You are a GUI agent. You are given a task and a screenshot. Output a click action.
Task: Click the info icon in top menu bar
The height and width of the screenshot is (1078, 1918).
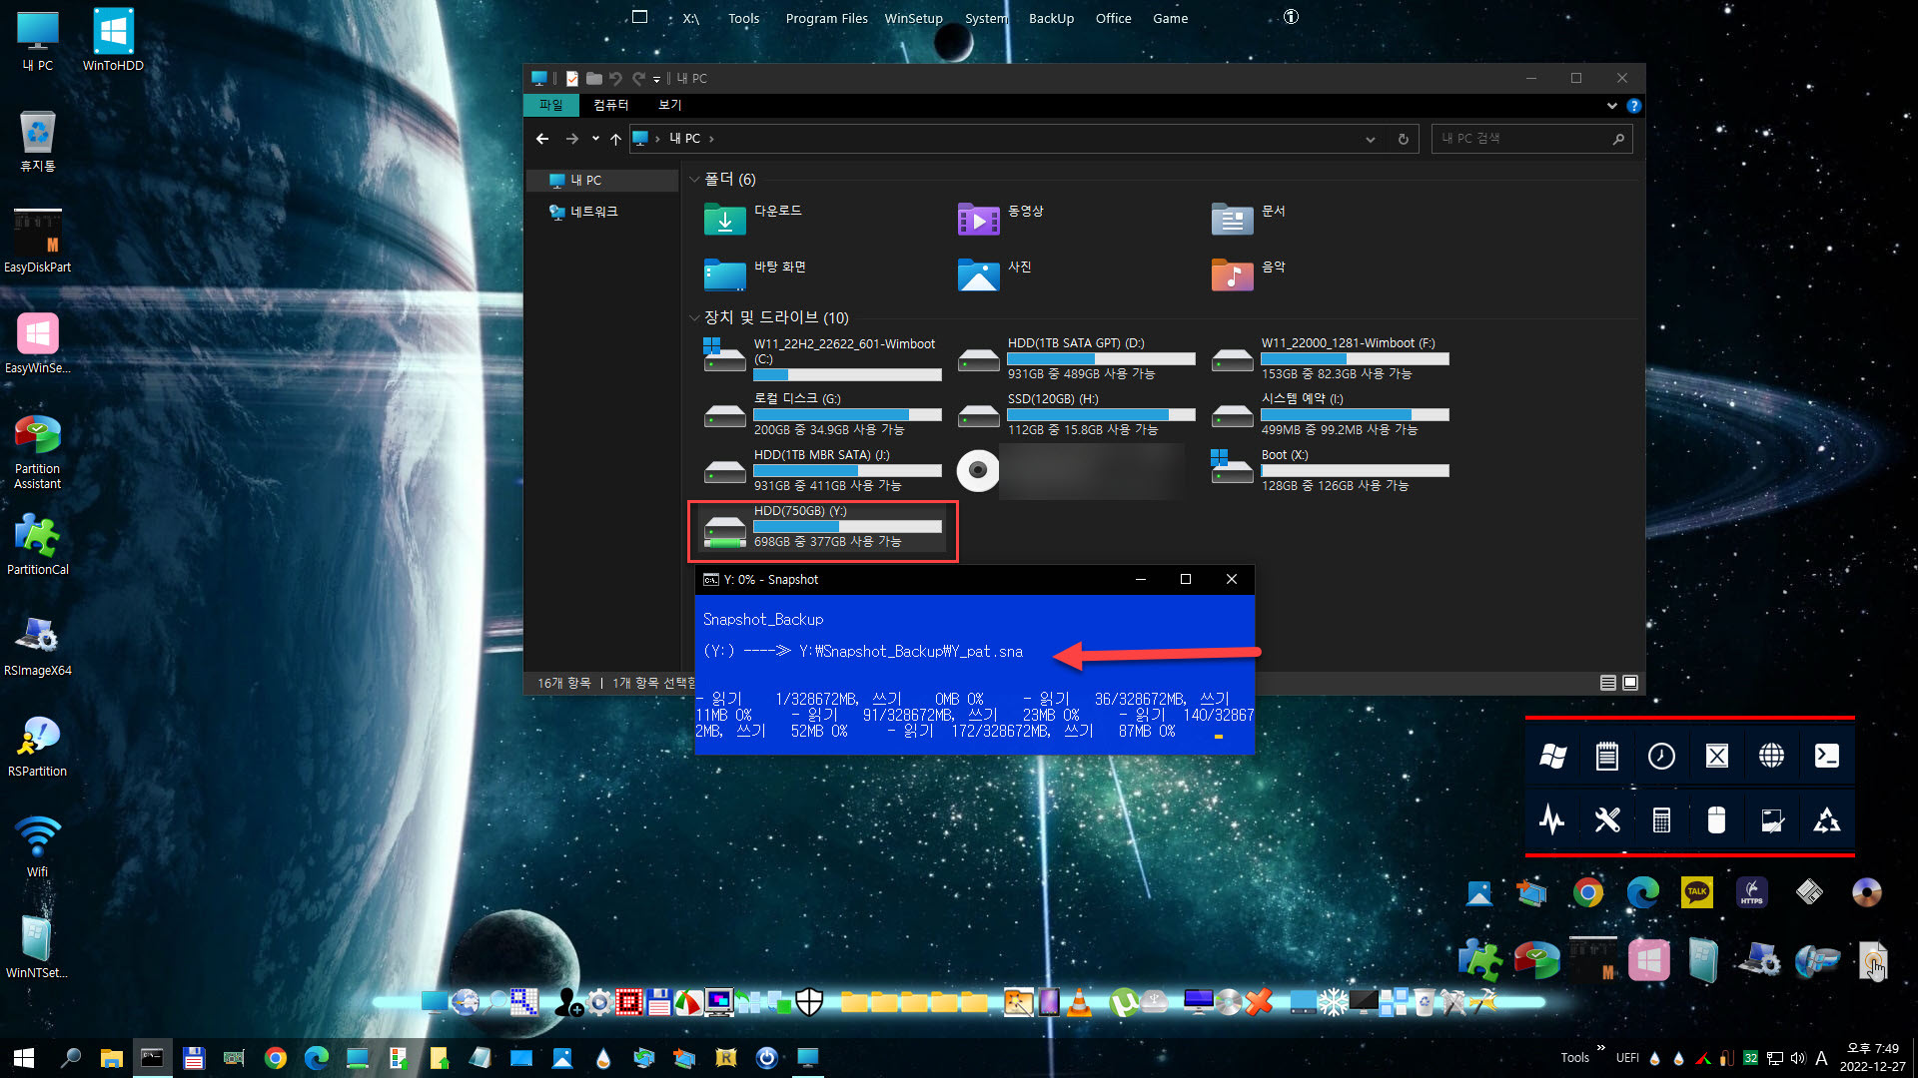point(1291,17)
